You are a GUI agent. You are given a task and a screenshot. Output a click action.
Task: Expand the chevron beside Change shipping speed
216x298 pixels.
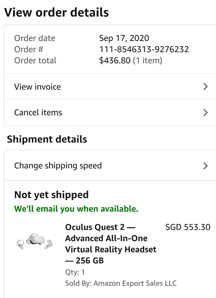pyautogui.click(x=205, y=166)
